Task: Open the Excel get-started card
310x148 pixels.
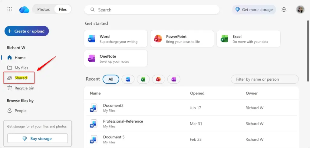Action: click(x=249, y=39)
